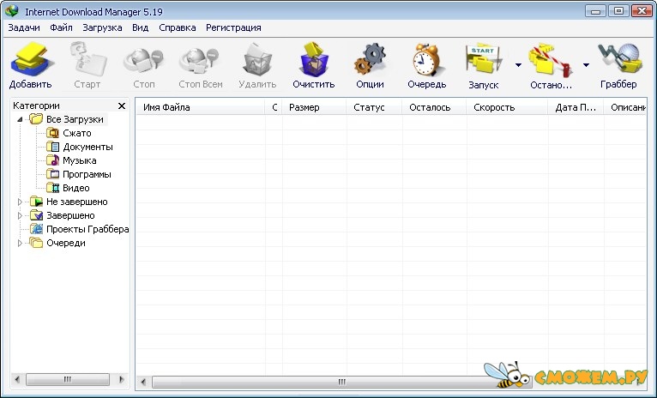This screenshot has width=657, height=398.
Task: Click the Все Загрузки folder icon
Action: point(37,119)
